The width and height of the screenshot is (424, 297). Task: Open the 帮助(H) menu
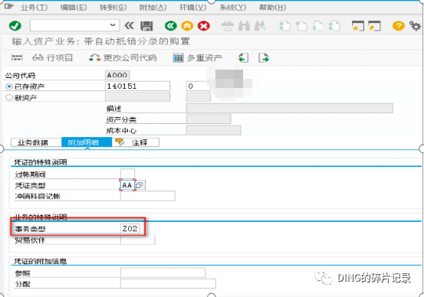pos(272,8)
